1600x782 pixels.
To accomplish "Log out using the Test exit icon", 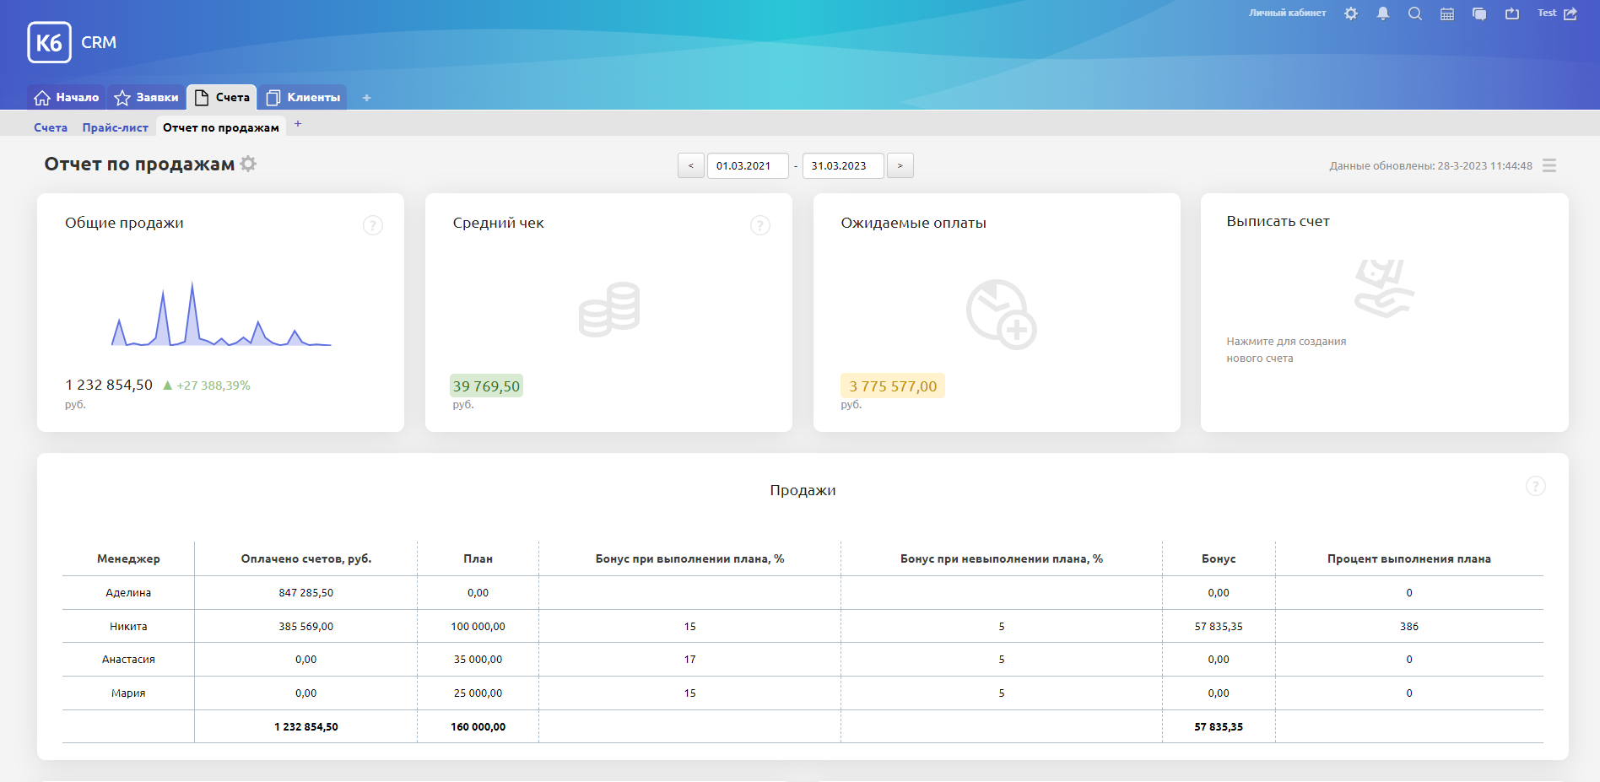I will click(1570, 13).
